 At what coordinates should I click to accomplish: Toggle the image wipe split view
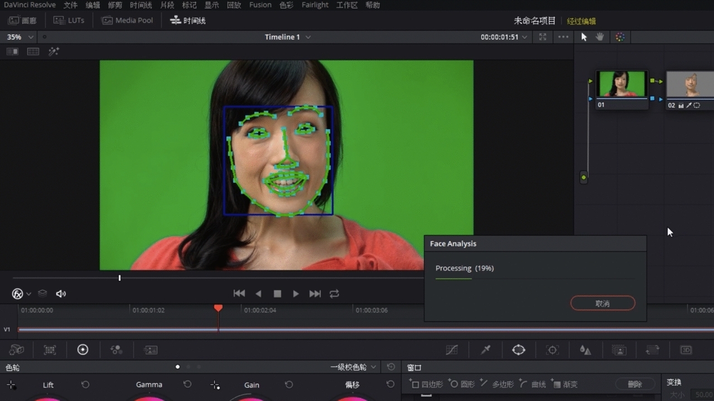(12, 51)
